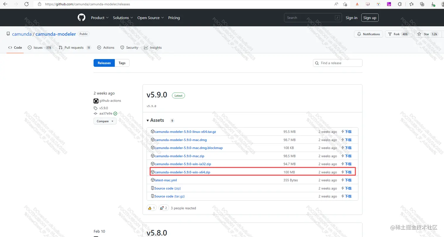Open the camunda owner link
Screen dimensions: 444x237
[x=22, y=34]
